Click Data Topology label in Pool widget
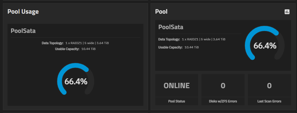Screen dimensions: 297x113 tap(169, 39)
